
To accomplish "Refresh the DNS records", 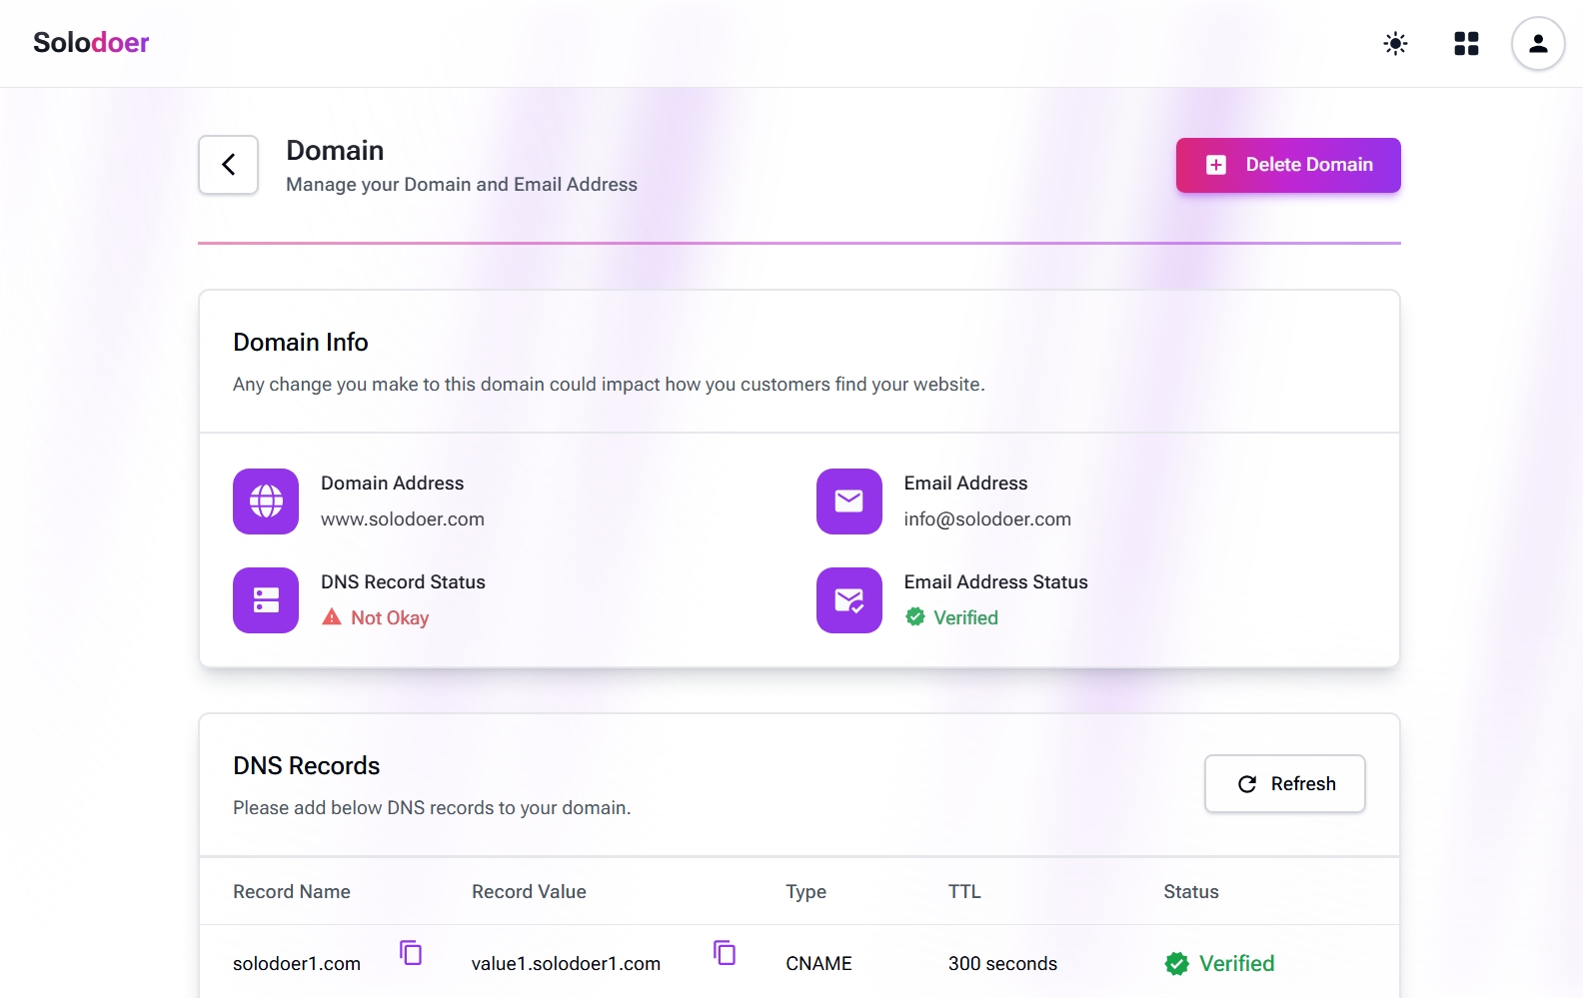I will click(1285, 784).
